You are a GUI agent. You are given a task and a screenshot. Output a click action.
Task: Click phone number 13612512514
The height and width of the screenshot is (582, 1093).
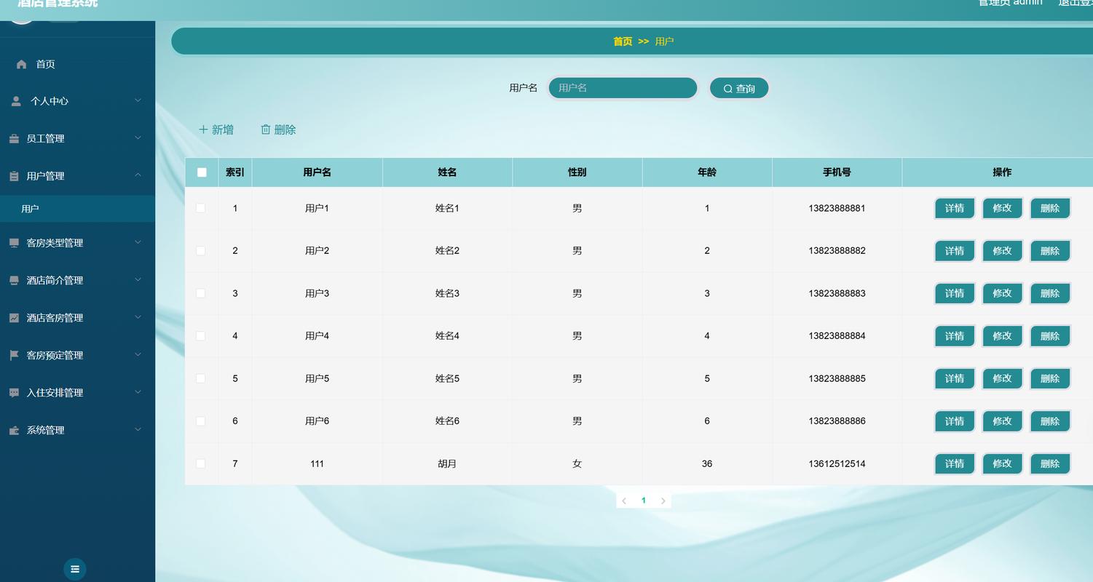pos(837,463)
